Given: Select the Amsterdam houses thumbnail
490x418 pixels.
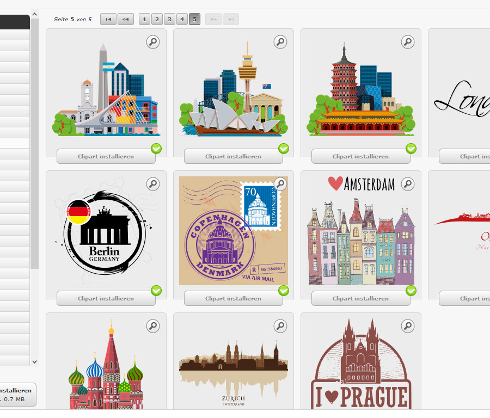Looking at the screenshot, I should [361, 231].
